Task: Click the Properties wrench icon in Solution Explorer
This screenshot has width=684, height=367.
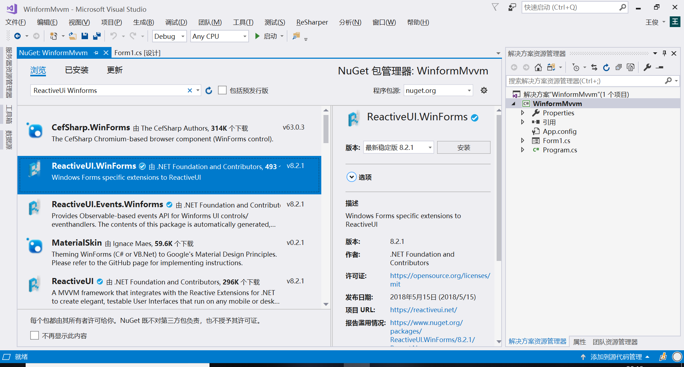Action: [647, 67]
